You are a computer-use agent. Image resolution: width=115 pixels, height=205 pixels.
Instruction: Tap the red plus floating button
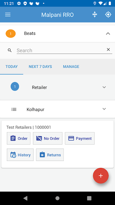click(x=101, y=176)
